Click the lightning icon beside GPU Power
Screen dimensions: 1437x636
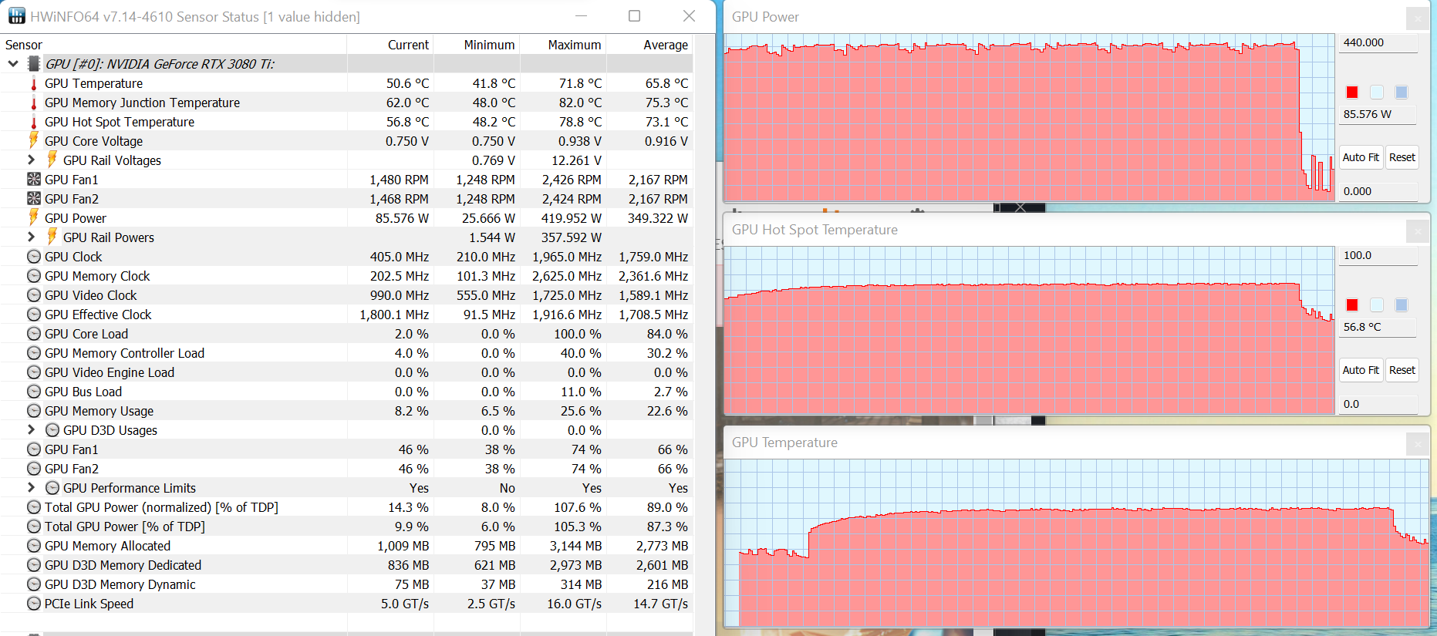[34, 217]
